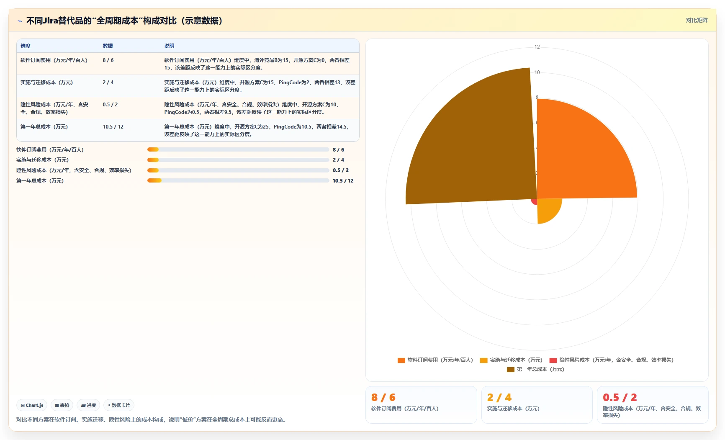Click the 表格 chip
The height and width of the screenshot is (440, 725).
pos(62,405)
